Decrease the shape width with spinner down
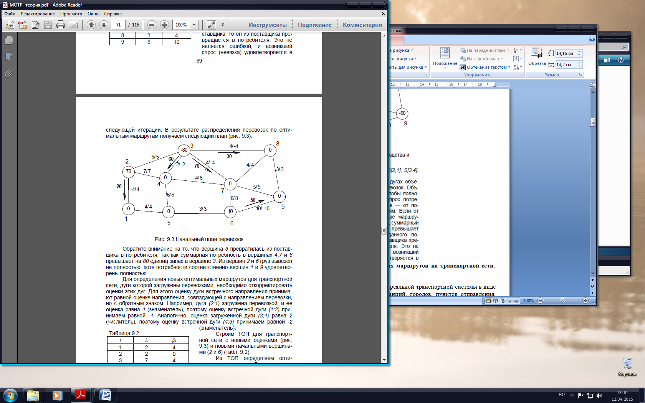Viewport: 645px width, 403px height. point(579,66)
